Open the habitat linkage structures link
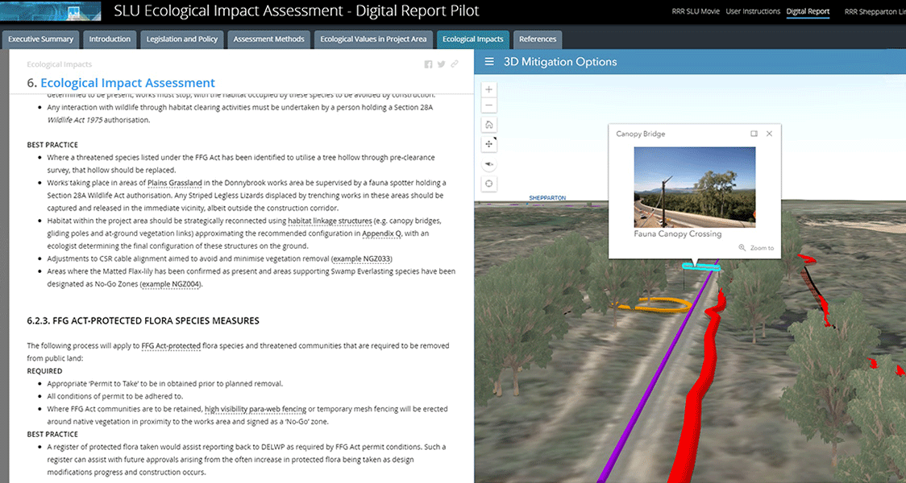 click(x=330, y=221)
